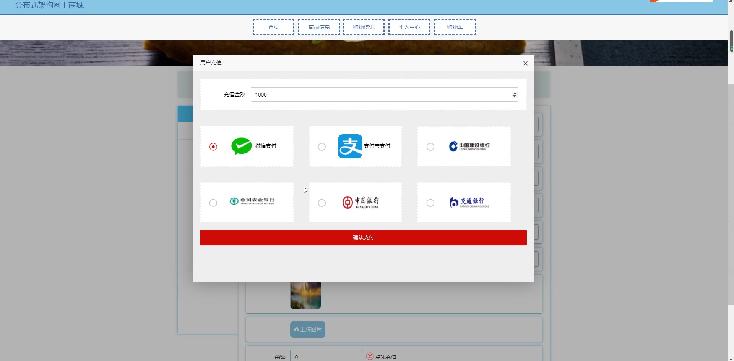Image resolution: width=734 pixels, height=361 pixels.
Task: Focus the 充值金额 input field
Action: coord(384,95)
